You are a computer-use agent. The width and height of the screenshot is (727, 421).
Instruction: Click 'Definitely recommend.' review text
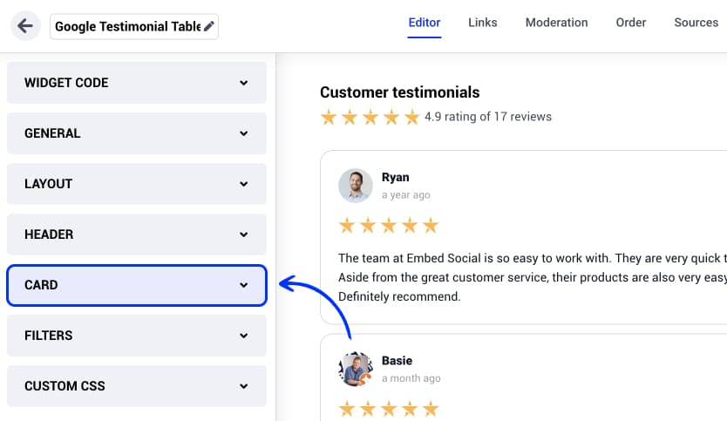pyautogui.click(x=399, y=296)
